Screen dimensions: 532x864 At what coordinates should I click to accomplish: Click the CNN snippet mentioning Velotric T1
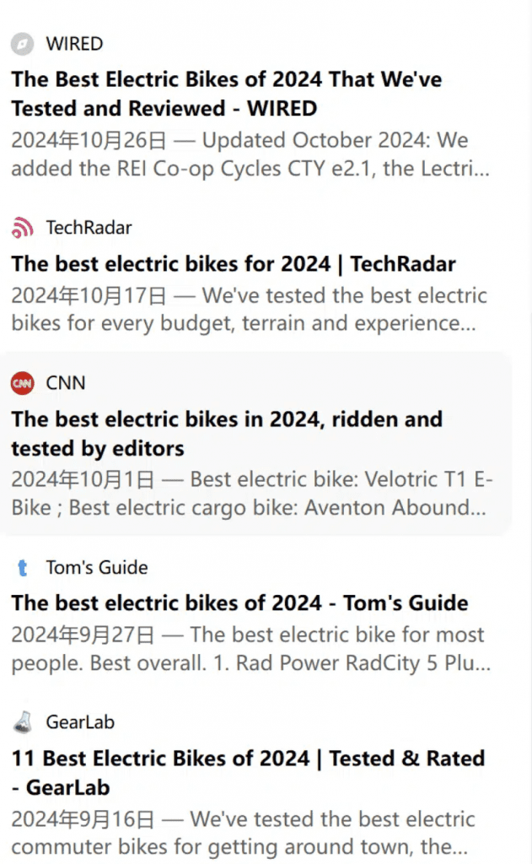[251, 494]
